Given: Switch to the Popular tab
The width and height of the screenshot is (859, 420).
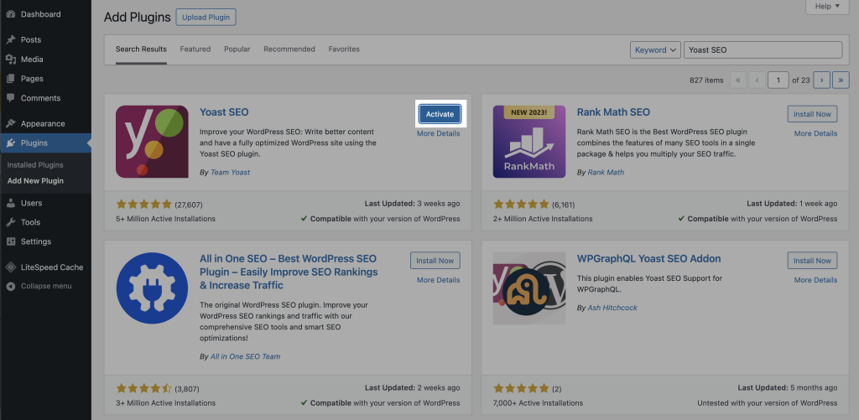Looking at the screenshot, I should point(237,49).
